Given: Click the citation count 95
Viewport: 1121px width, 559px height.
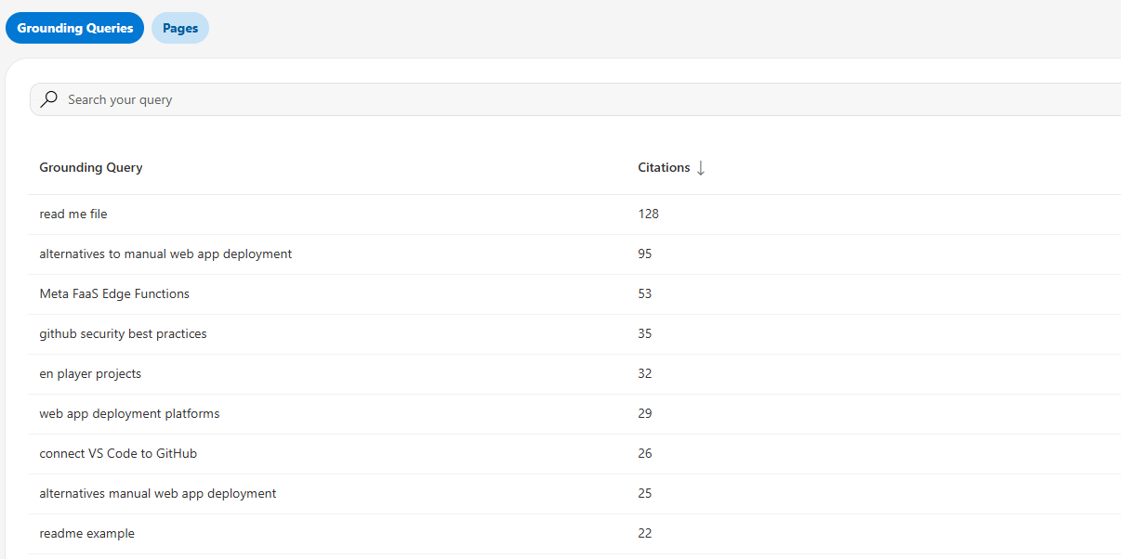Looking at the screenshot, I should (x=645, y=253).
